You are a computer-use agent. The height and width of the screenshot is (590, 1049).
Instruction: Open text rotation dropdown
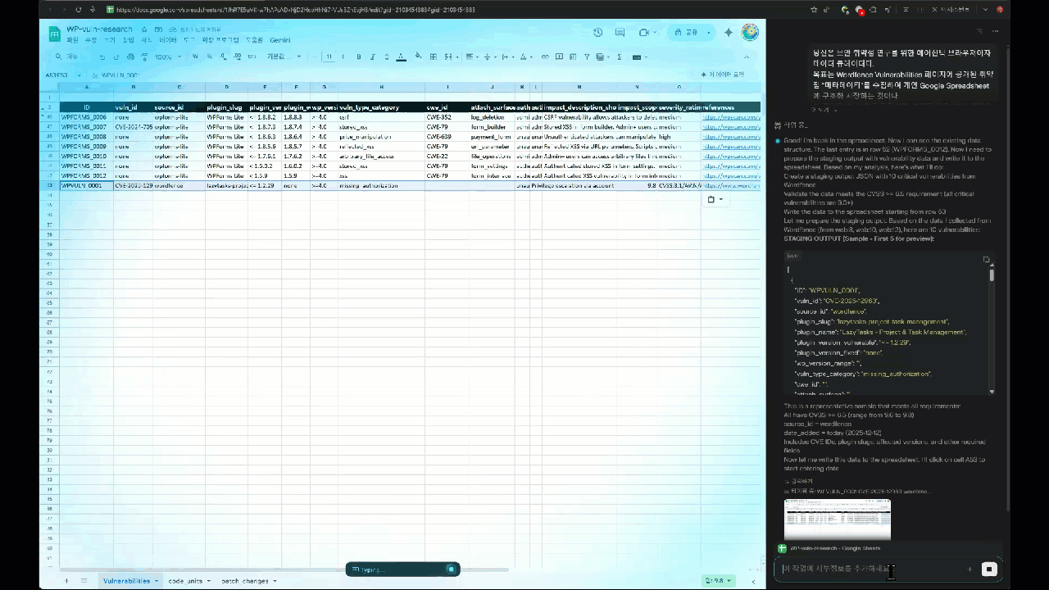pos(524,57)
